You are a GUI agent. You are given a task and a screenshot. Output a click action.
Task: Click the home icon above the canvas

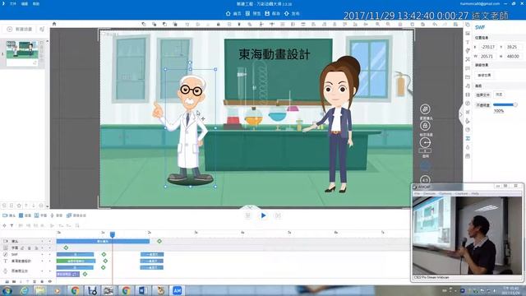pos(54,24)
